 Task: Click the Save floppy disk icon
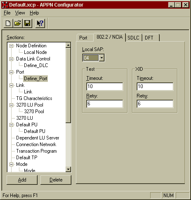(x=27, y=23)
